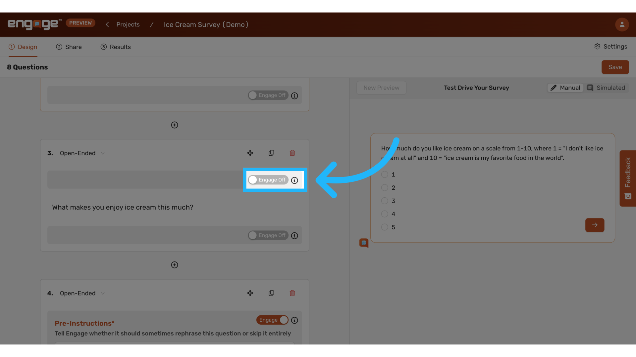
Task: Click the Save button
Action: (x=615, y=67)
